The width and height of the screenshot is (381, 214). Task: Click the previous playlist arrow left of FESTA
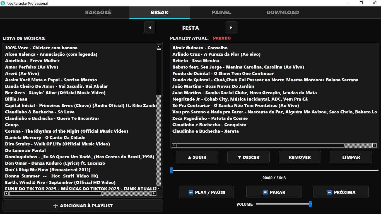pyautogui.click(x=149, y=27)
